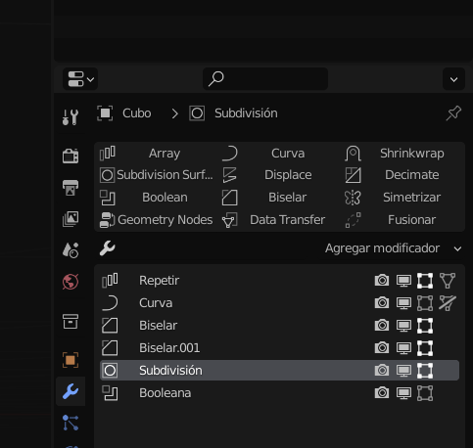This screenshot has height=448, width=473.
Task: Toggle viewport display for Subdivisión
Action: click(403, 371)
